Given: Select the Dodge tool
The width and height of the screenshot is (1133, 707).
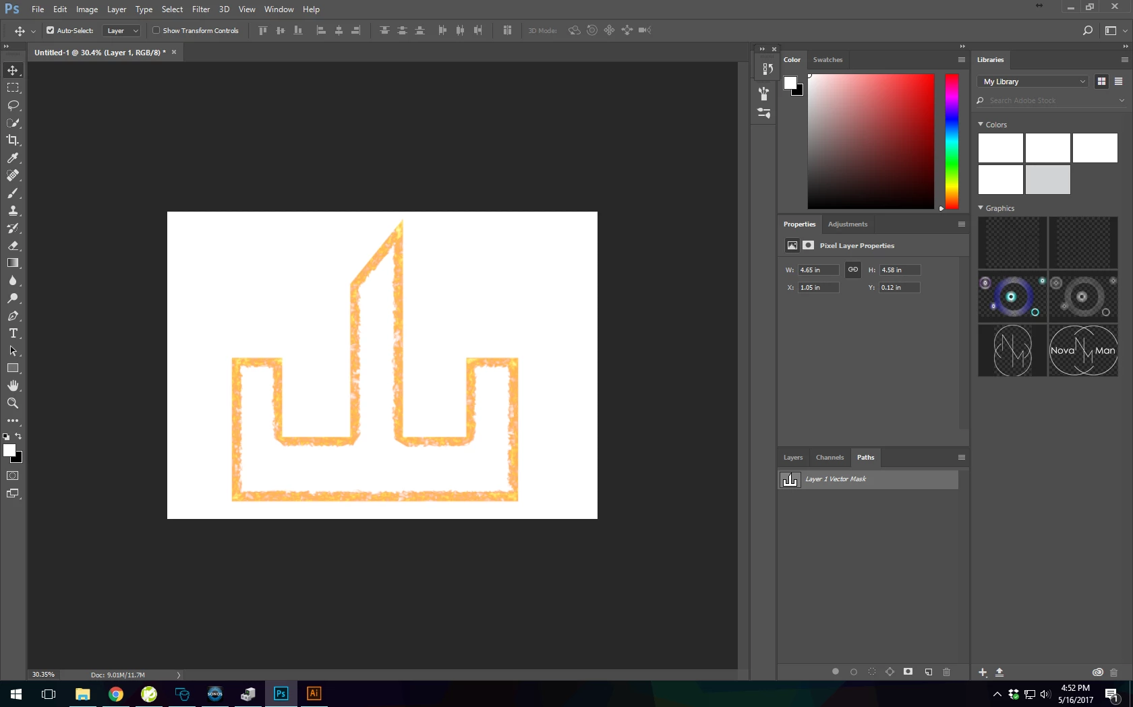Looking at the screenshot, I should 13,298.
